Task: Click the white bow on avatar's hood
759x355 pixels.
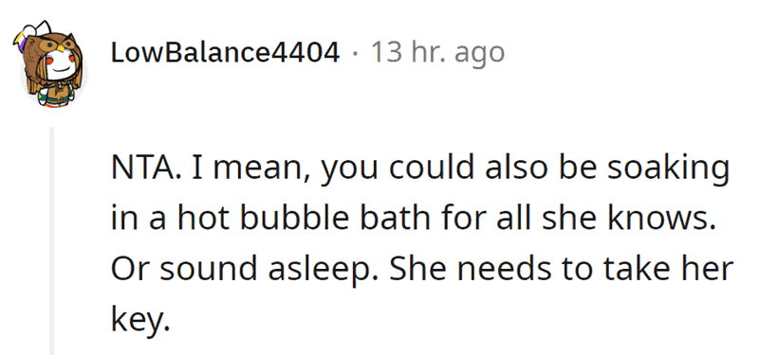Action: point(39,28)
